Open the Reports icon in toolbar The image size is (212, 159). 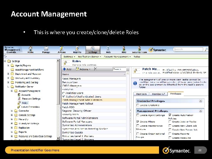77,49
